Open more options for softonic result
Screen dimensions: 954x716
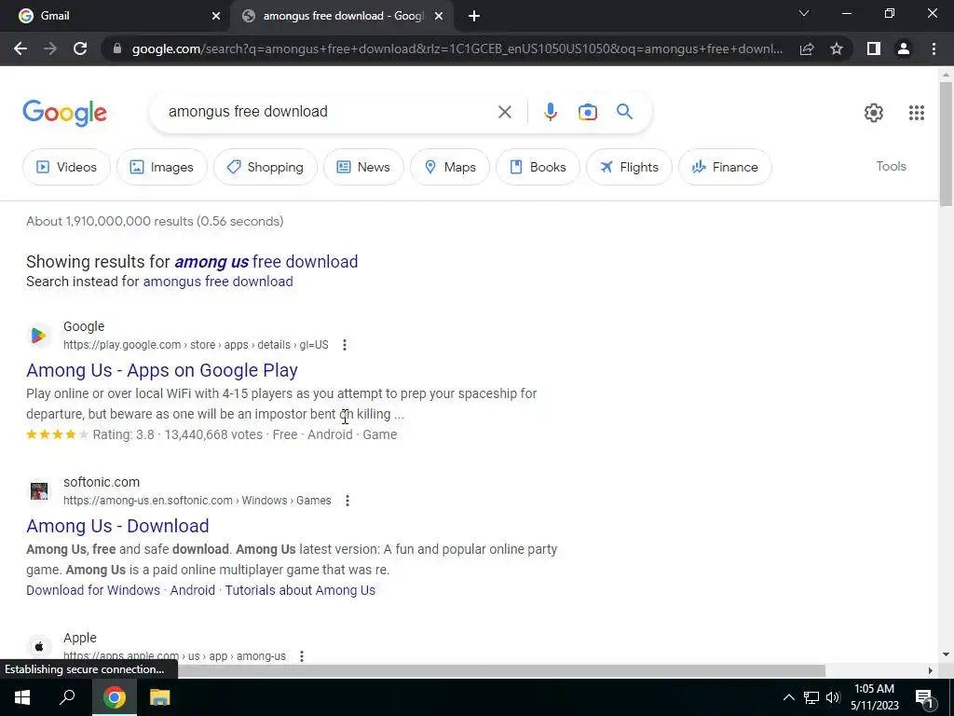[348, 501]
